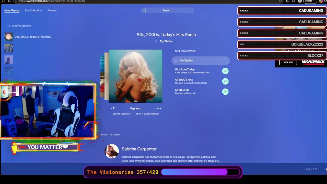The height and width of the screenshot is (184, 327).
Task: Open the Sabrina Carpenter link under the song title
Action: click(x=122, y=114)
